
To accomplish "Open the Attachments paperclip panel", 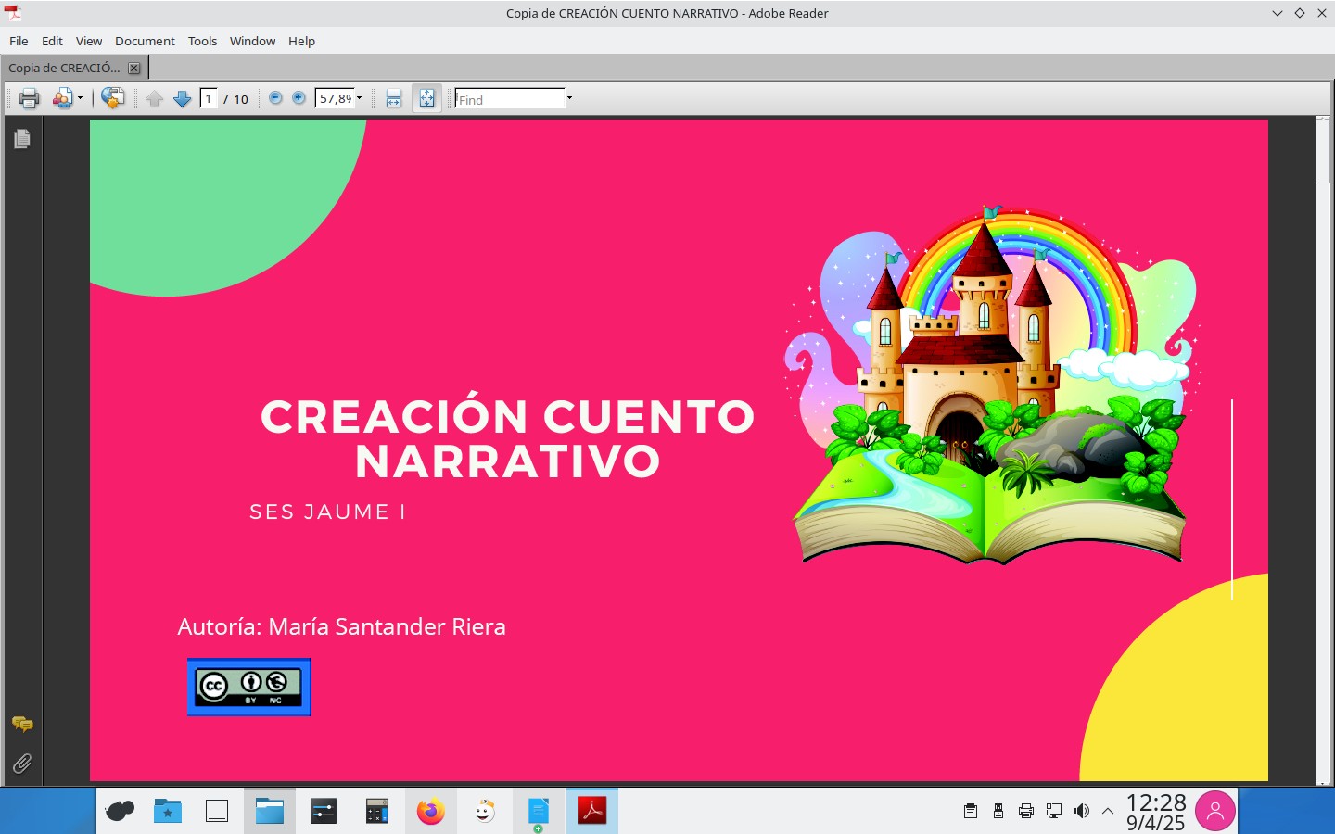I will (22, 764).
